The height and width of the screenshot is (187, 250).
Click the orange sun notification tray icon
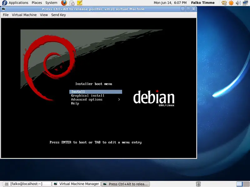231,3
